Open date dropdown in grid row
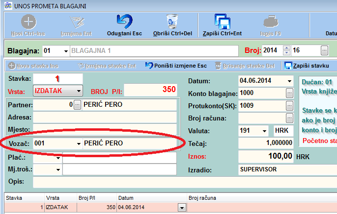337x214 pixels. pyautogui.click(x=182, y=208)
